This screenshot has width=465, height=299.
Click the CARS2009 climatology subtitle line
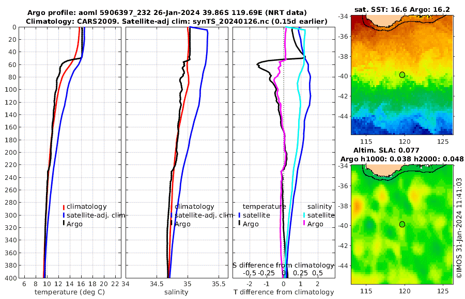click(176, 21)
